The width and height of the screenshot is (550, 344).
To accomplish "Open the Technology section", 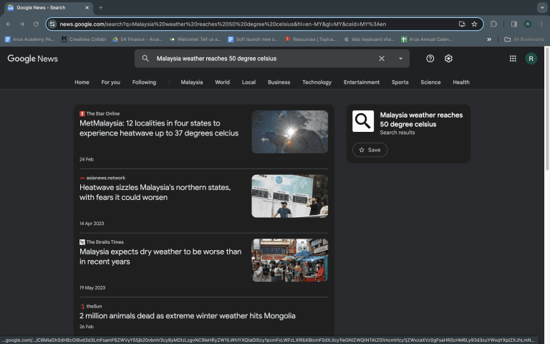I will (x=317, y=82).
